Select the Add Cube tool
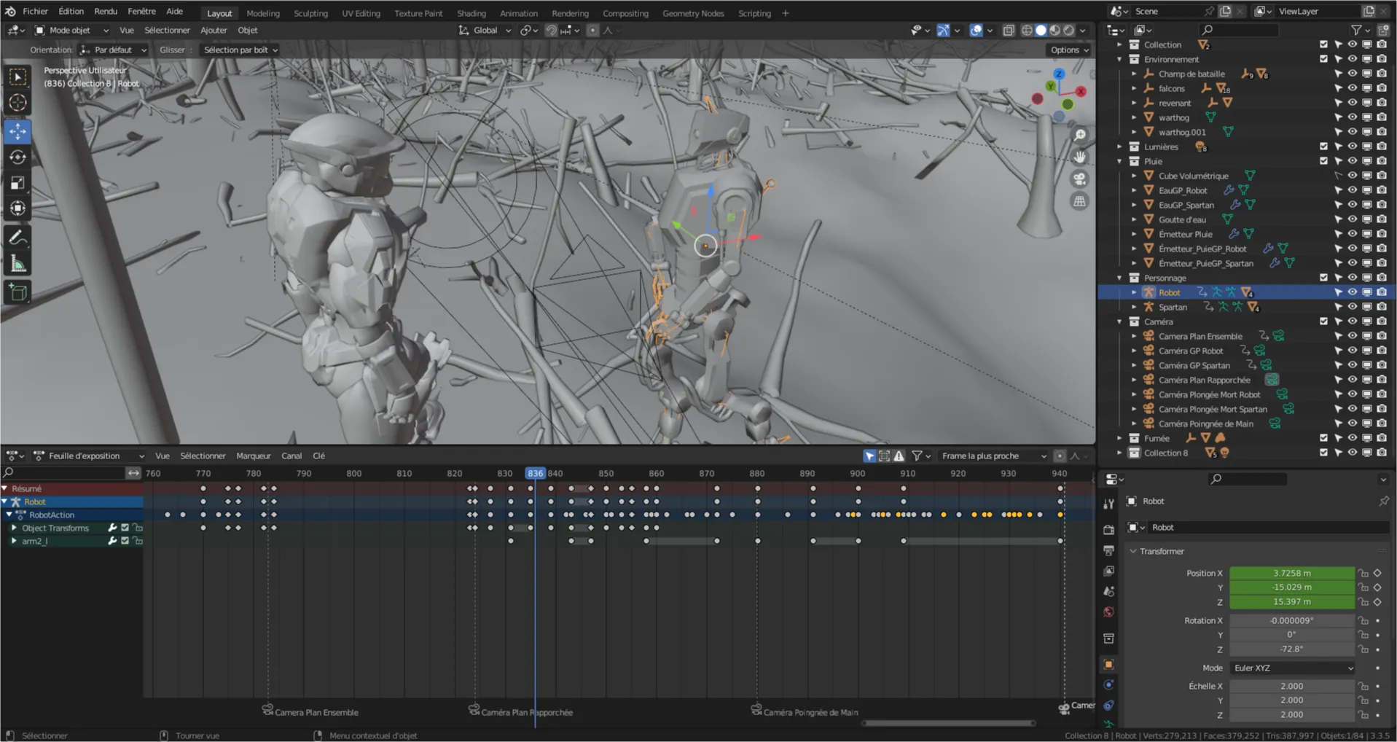Image resolution: width=1397 pixels, height=742 pixels. (x=17, y=292)
